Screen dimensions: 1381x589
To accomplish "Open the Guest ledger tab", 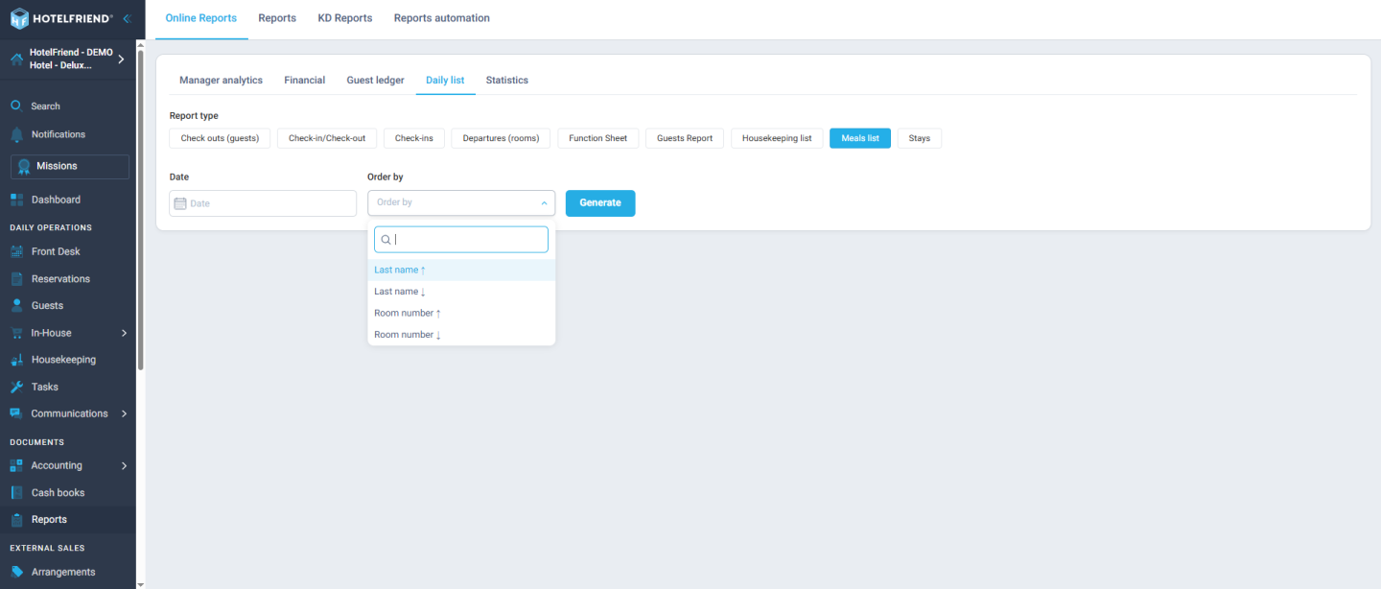I will click(375, 81).
